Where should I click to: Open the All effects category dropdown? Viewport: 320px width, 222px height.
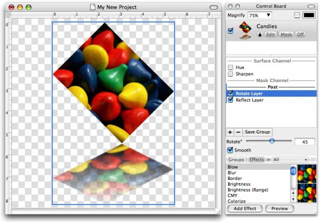290,159
